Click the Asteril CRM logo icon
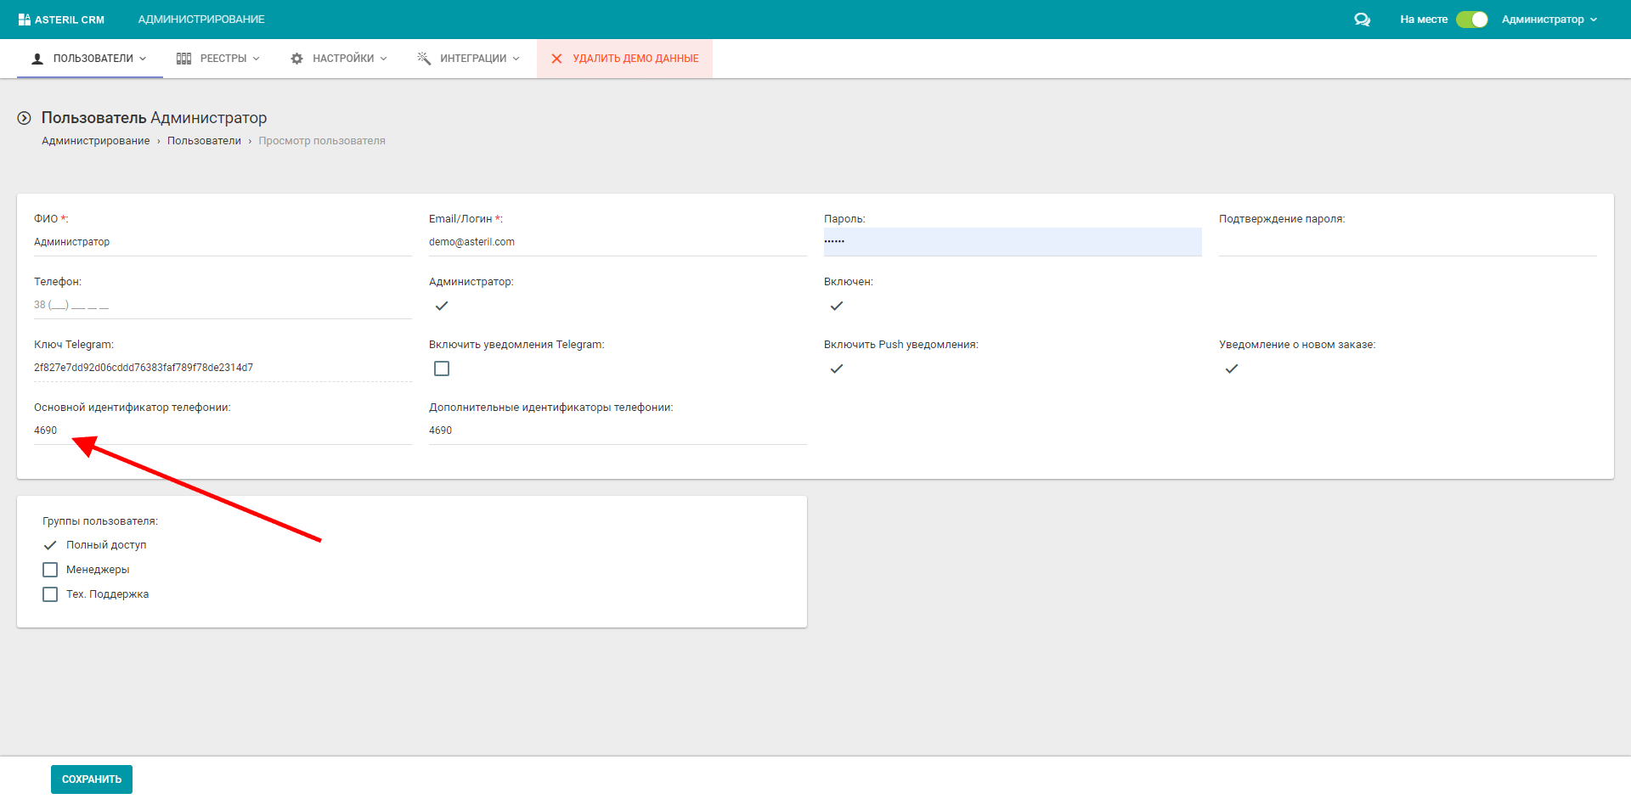 point(24,20)
